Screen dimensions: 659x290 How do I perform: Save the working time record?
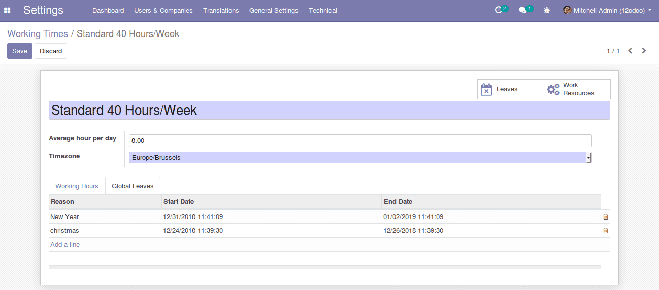pyautogui.click(x=20, y=51)
